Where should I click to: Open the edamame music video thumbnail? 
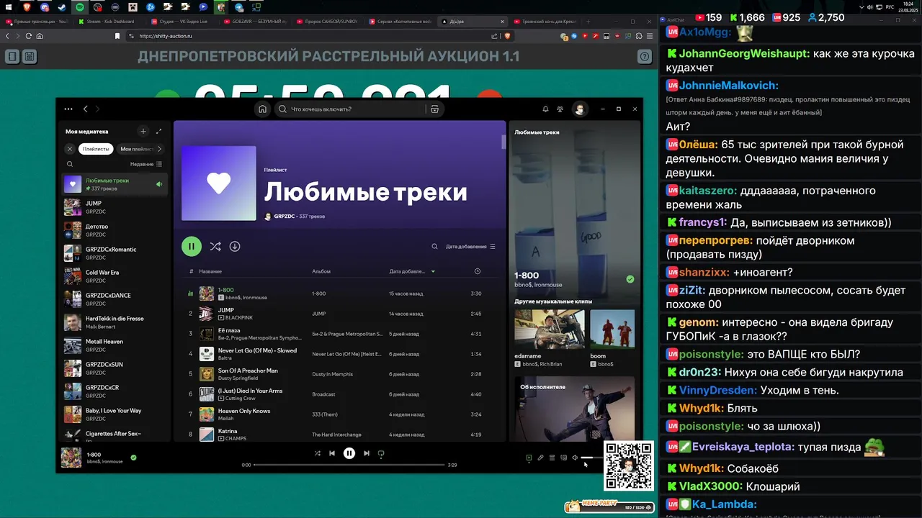coord(550,329)
